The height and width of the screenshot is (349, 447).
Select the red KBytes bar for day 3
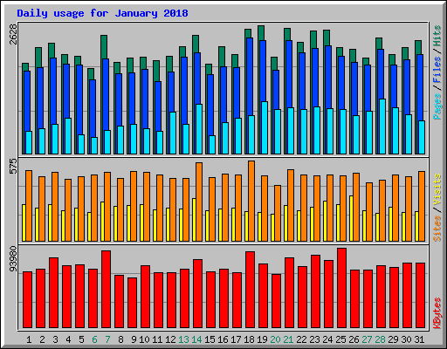click(x=53, y=293)
